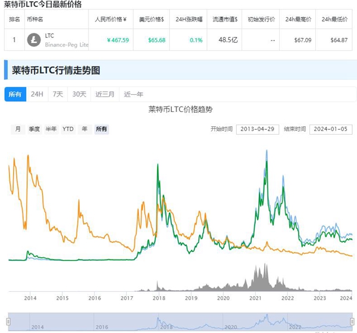Select the 30天 chart tab
The width and height of the screenshot is (357, 333).
tap(79, 94)
